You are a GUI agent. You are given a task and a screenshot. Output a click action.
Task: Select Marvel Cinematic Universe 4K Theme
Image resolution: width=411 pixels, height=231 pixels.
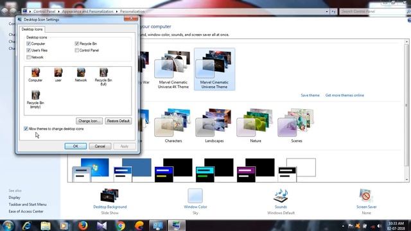coord(173,69)
